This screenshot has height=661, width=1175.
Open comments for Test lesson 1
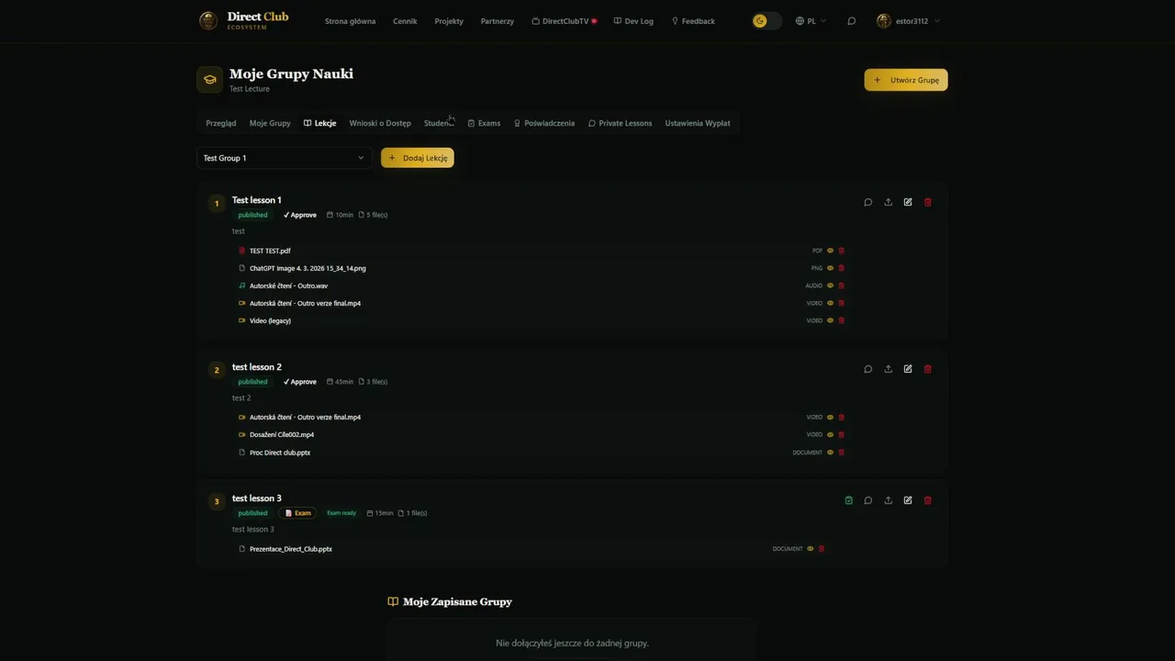867,202
